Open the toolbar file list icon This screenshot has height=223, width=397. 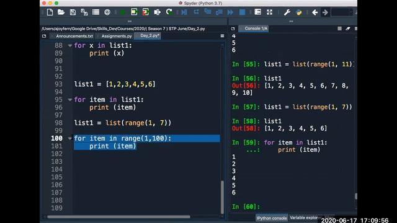(96, 12)
